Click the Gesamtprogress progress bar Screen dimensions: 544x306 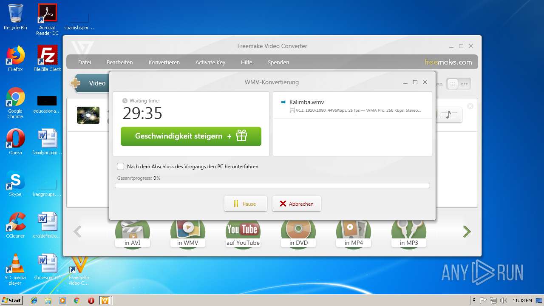click(272, 185)
